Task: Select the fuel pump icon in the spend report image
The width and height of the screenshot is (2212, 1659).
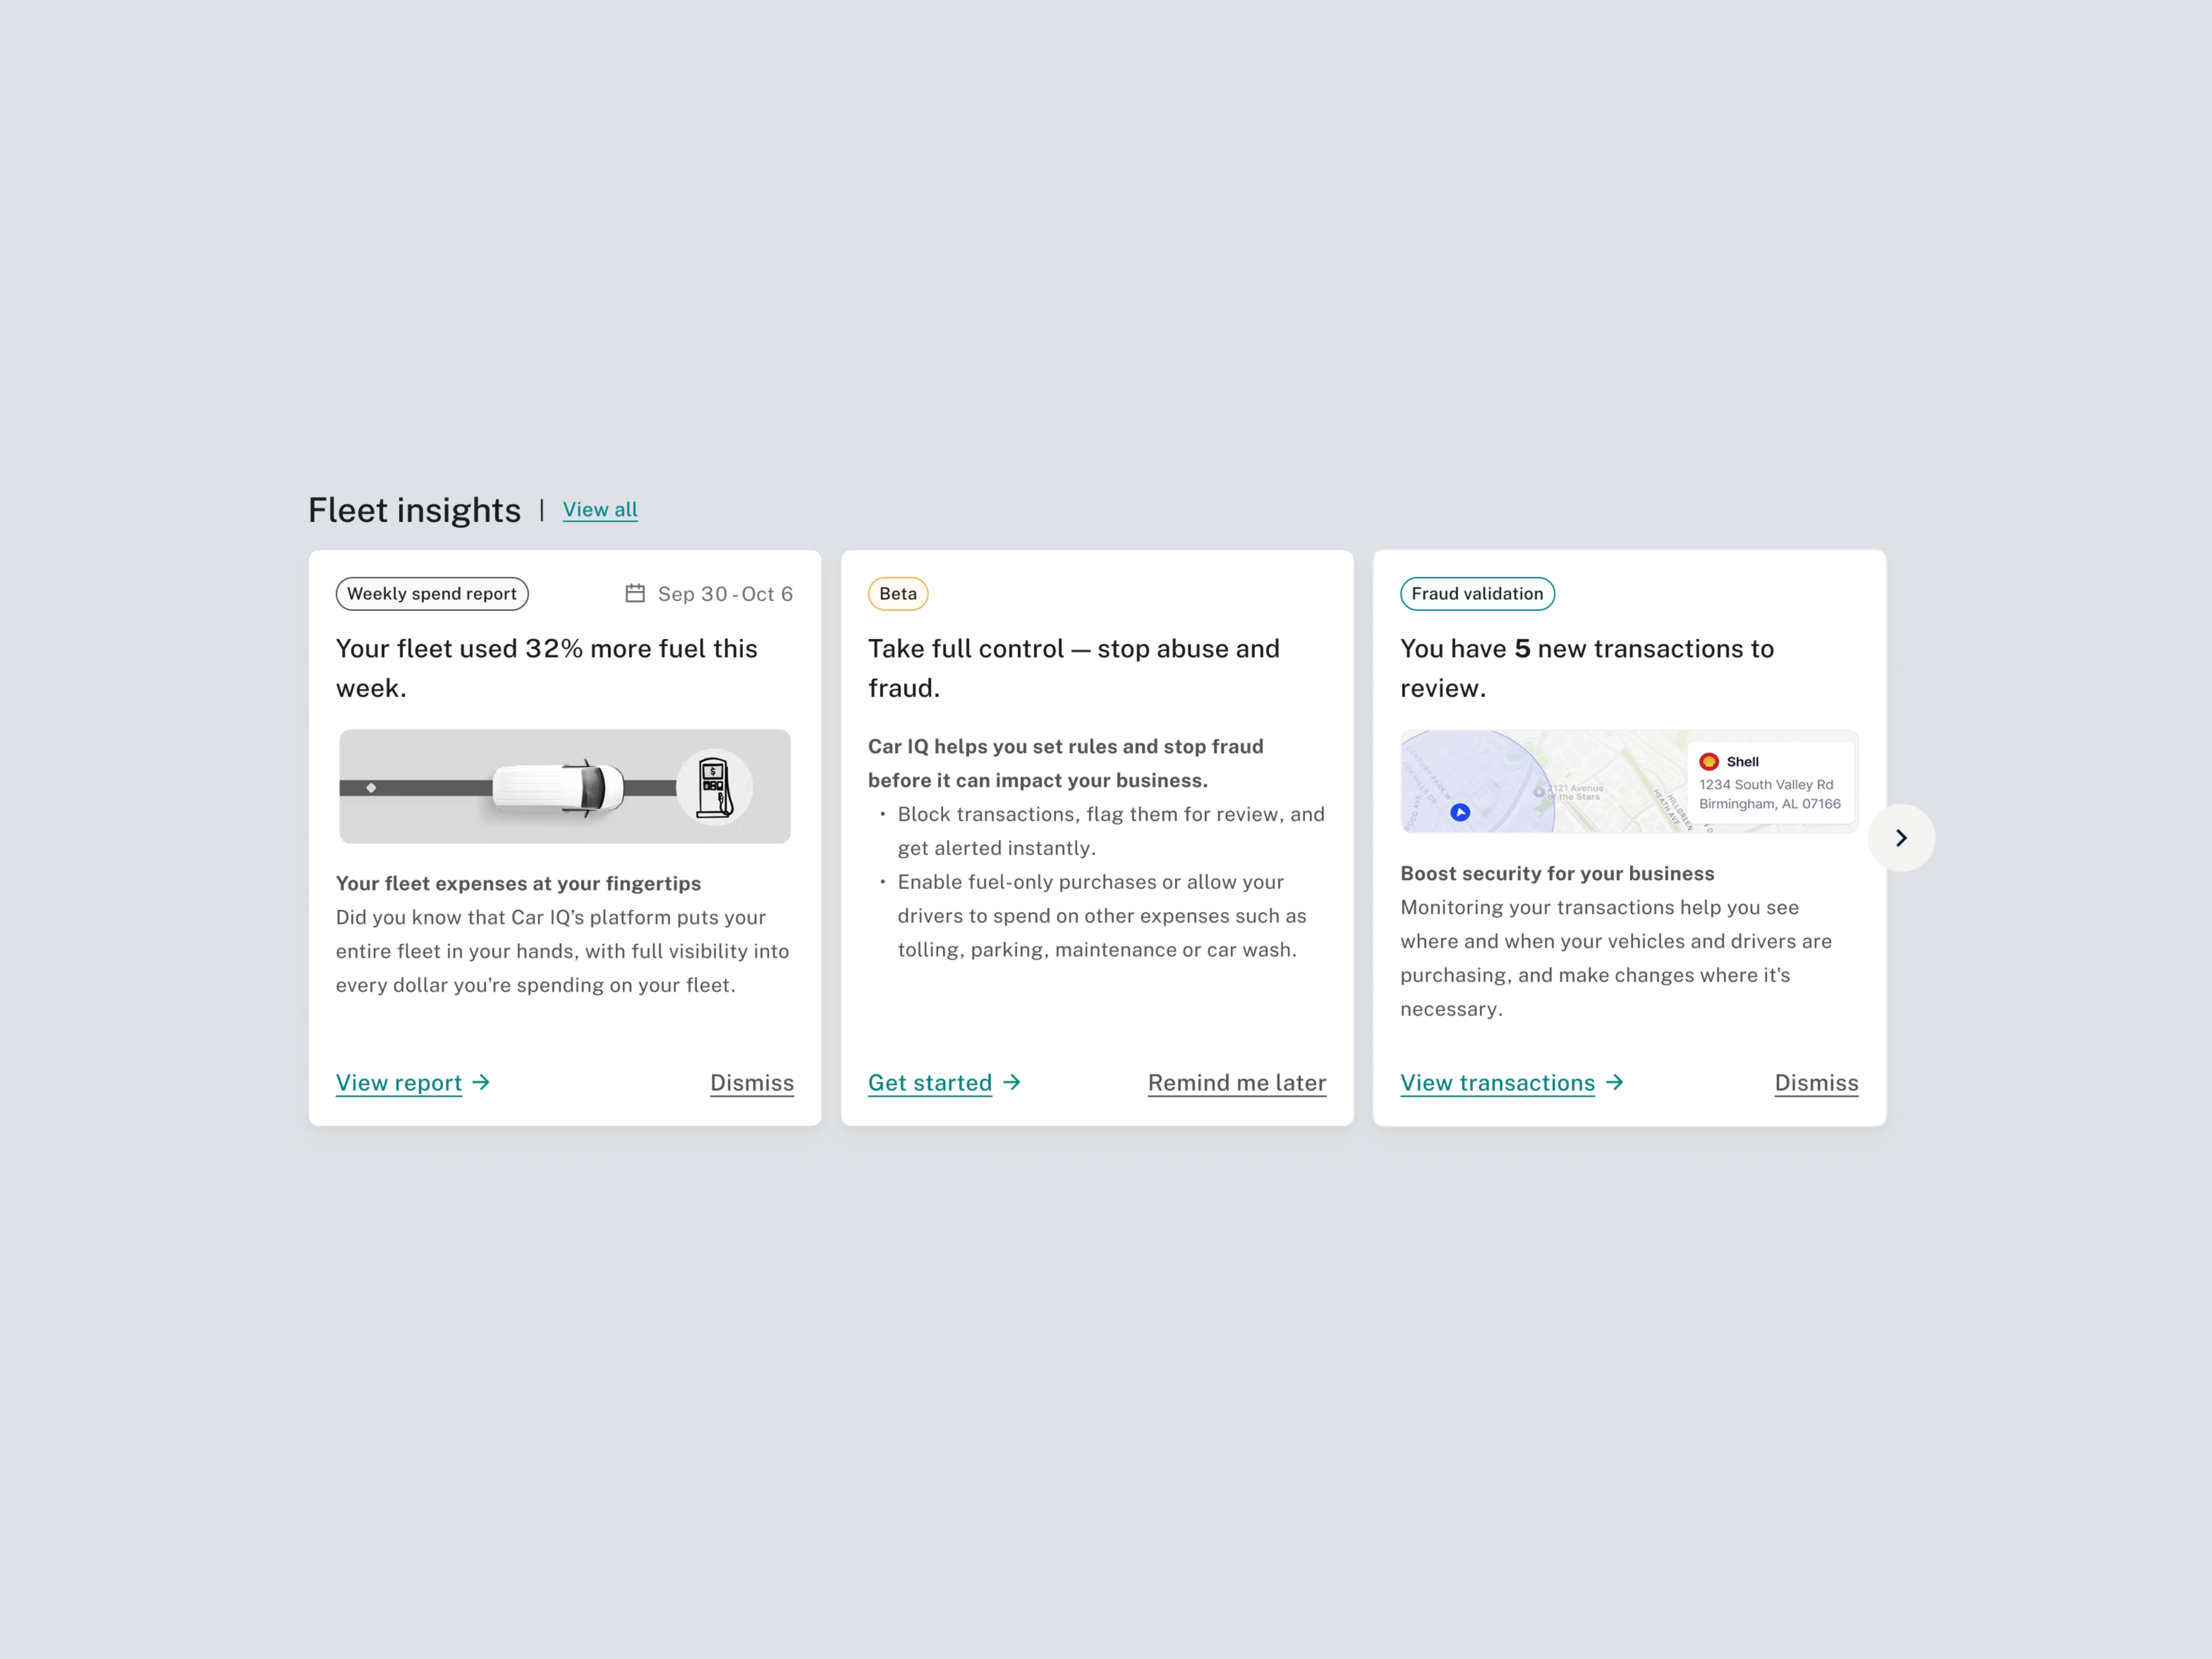Action: tap(714, 786)
